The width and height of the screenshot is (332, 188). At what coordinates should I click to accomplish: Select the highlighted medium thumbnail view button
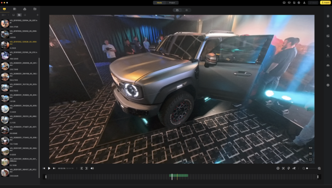(x=19, y=15)
